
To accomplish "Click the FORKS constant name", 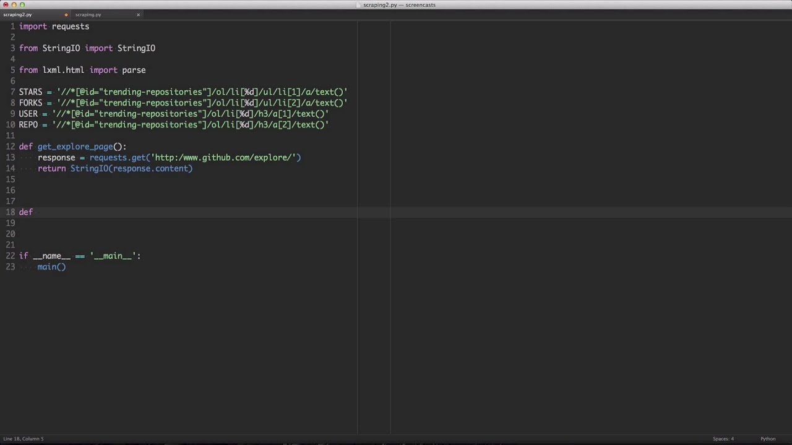I will point(30,103).
